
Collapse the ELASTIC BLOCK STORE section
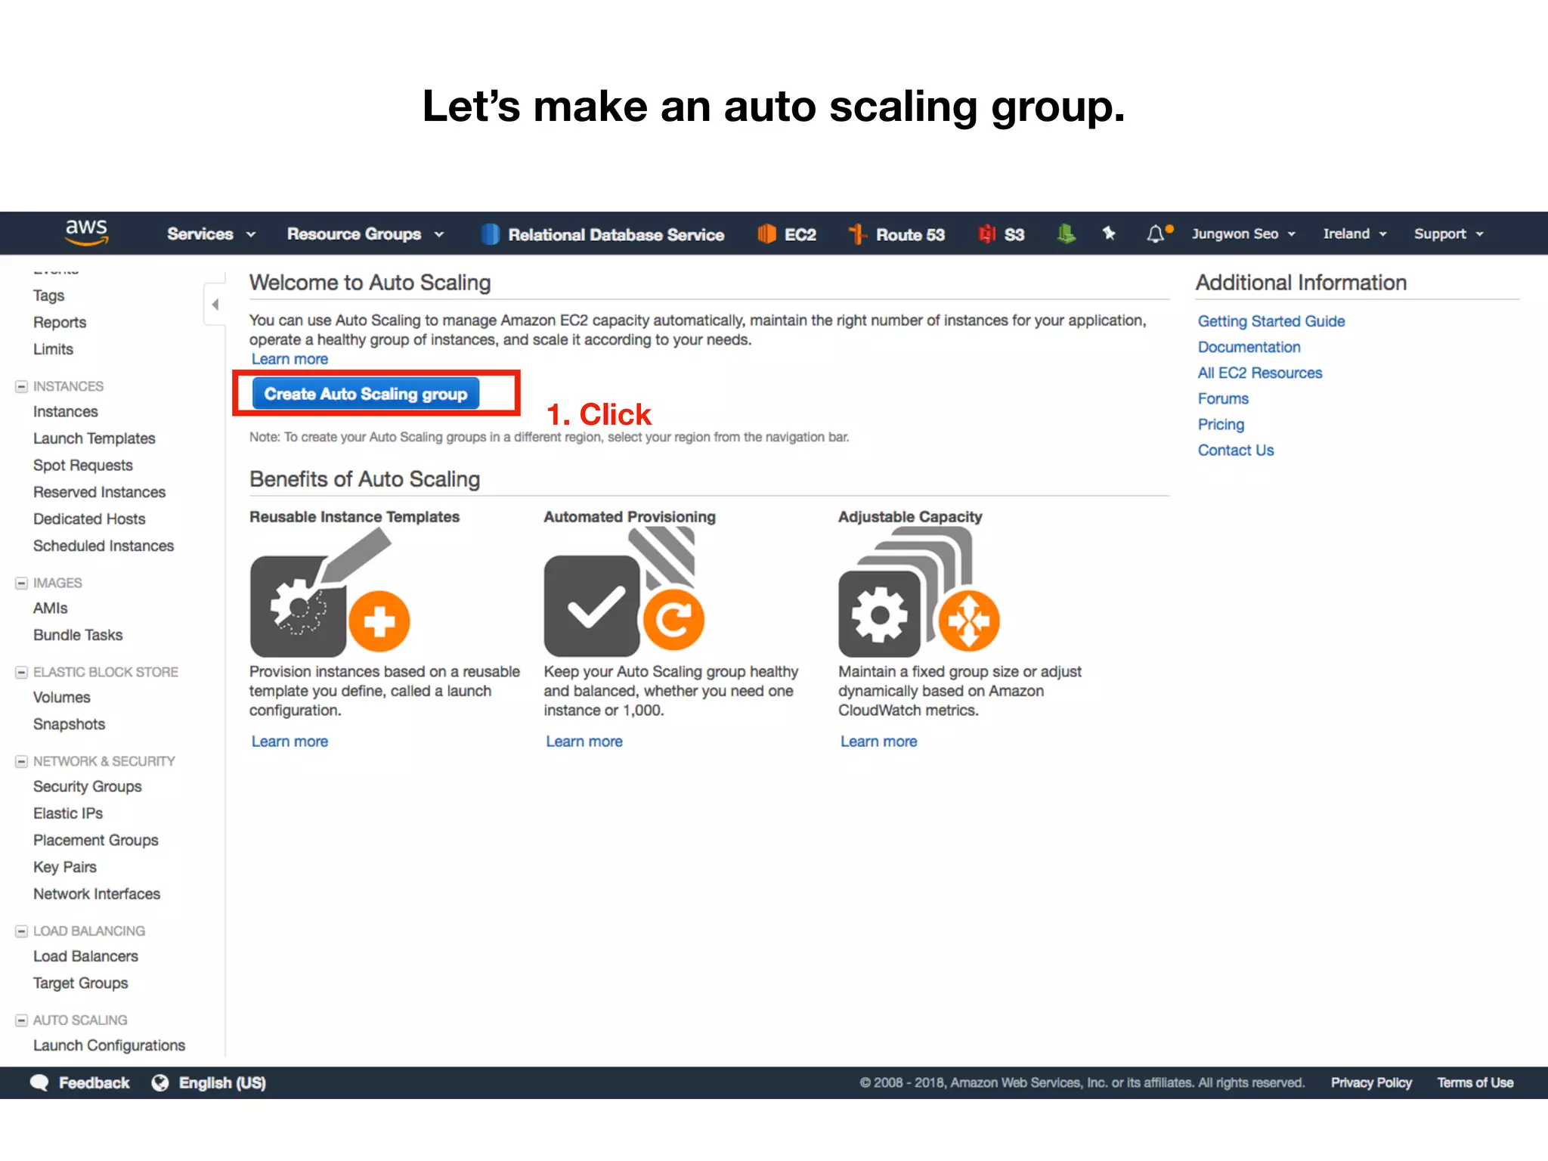(21, 673)
